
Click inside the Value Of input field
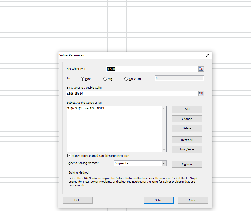[179, 78]
